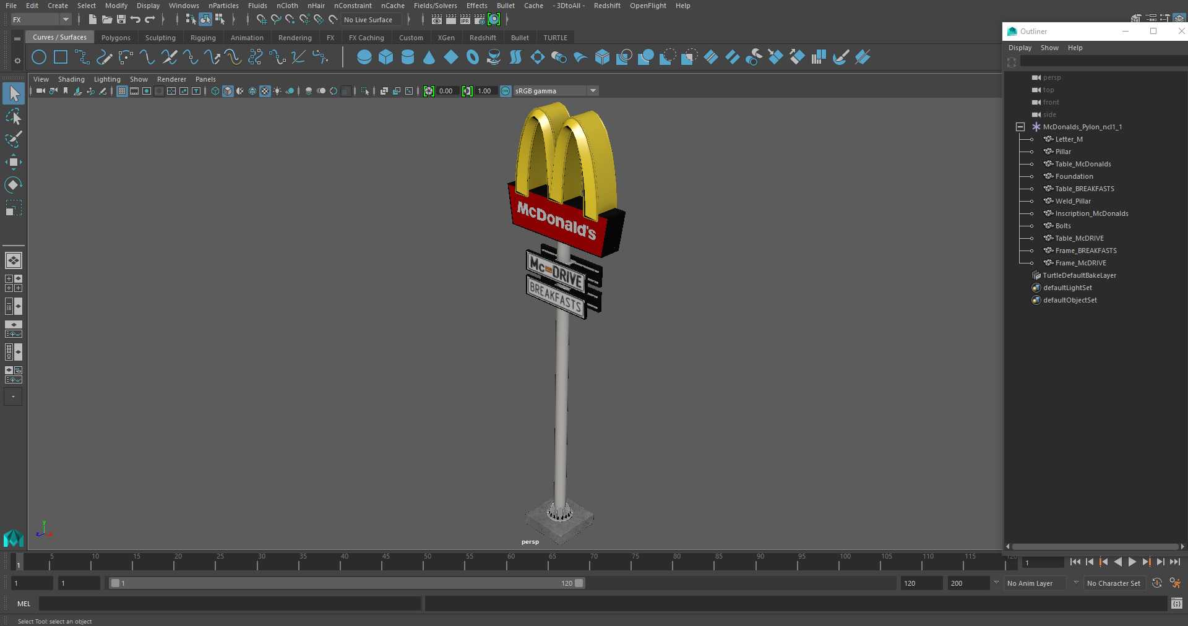Open the viewport Shading menu

click(71, 79)
